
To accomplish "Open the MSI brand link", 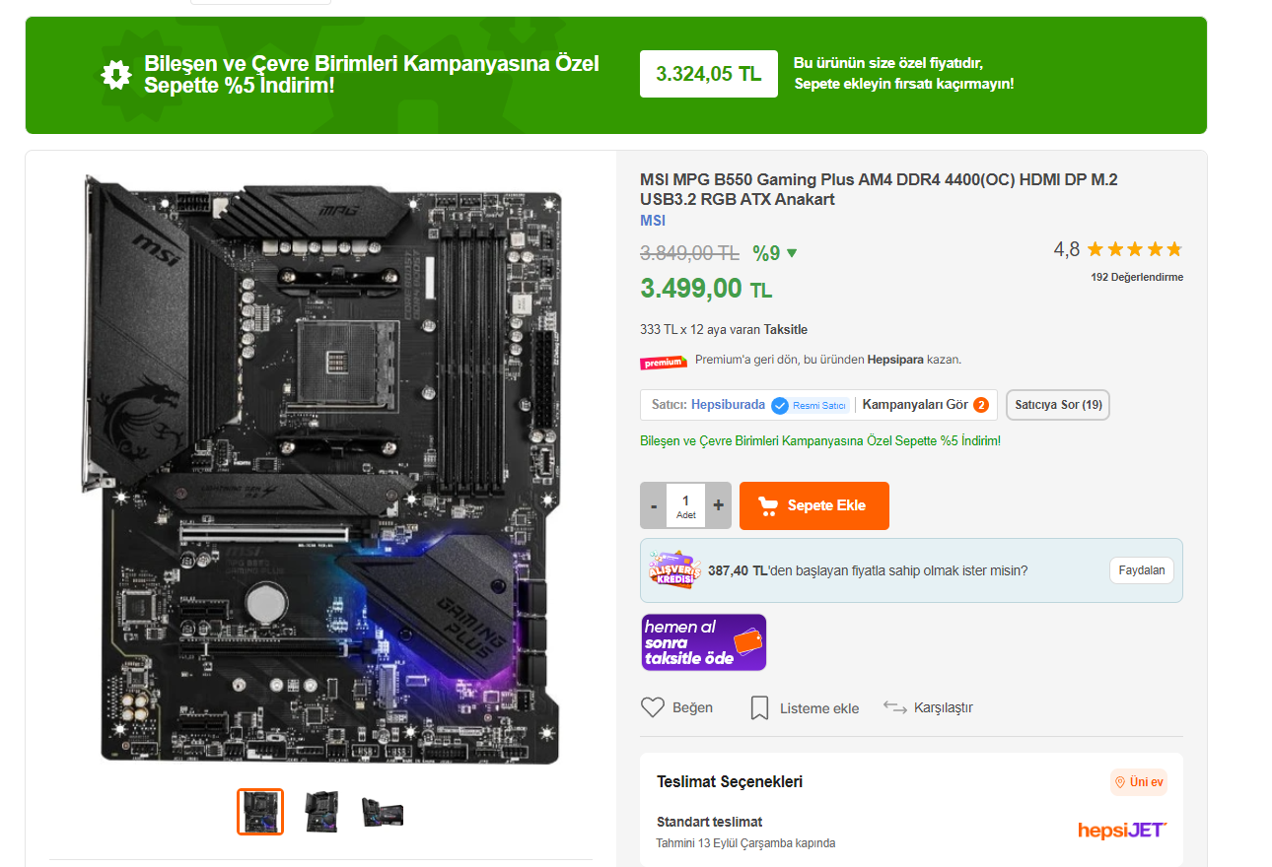I will tap(653, 221).
